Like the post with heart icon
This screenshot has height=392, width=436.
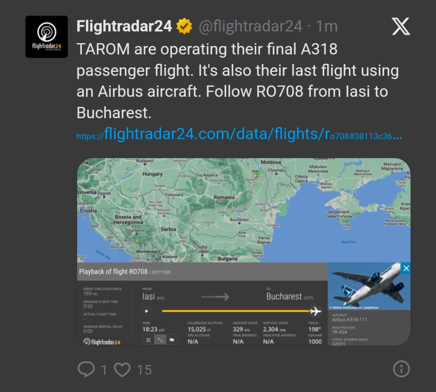coord(122,369)
